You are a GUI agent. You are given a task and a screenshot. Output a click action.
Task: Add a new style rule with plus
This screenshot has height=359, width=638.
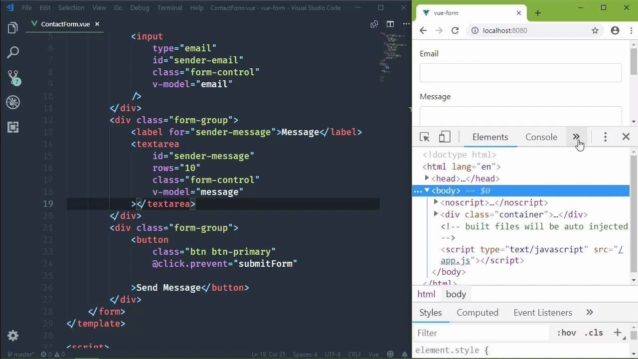pyautogui.click(x=618, y=333)
